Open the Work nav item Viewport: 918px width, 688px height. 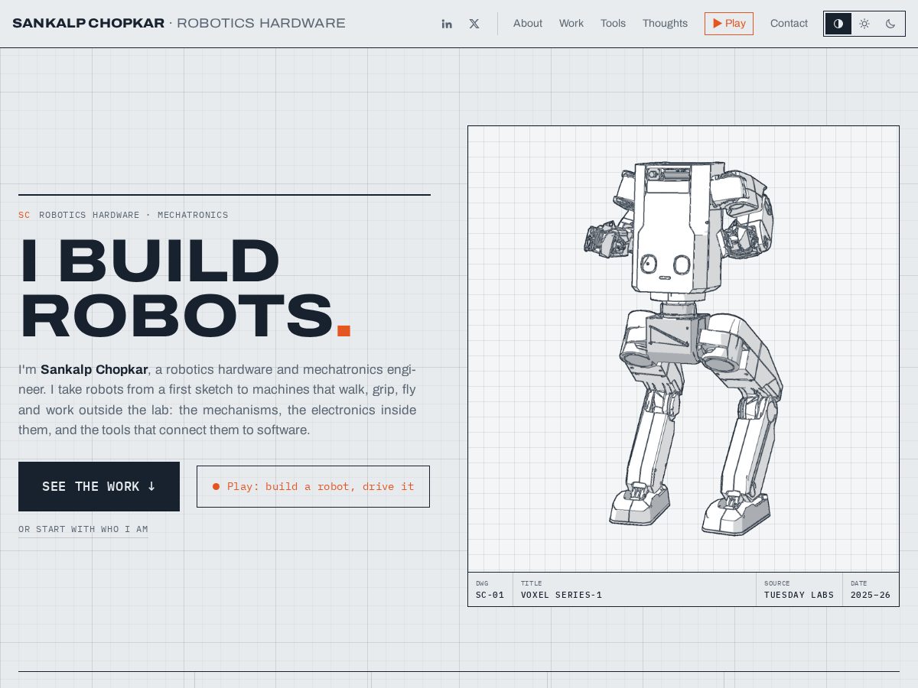(x=571, y=24)
